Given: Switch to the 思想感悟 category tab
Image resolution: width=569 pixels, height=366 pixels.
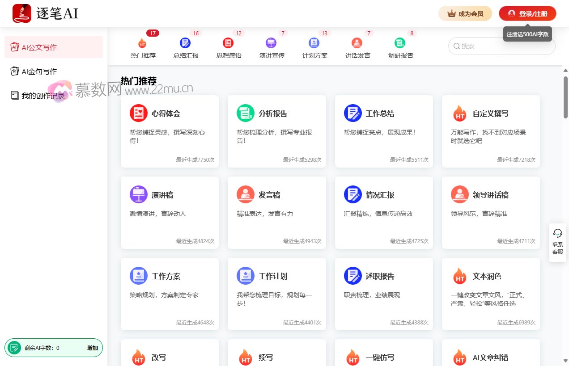Looking at the screenshot, I should pos(229,48).
